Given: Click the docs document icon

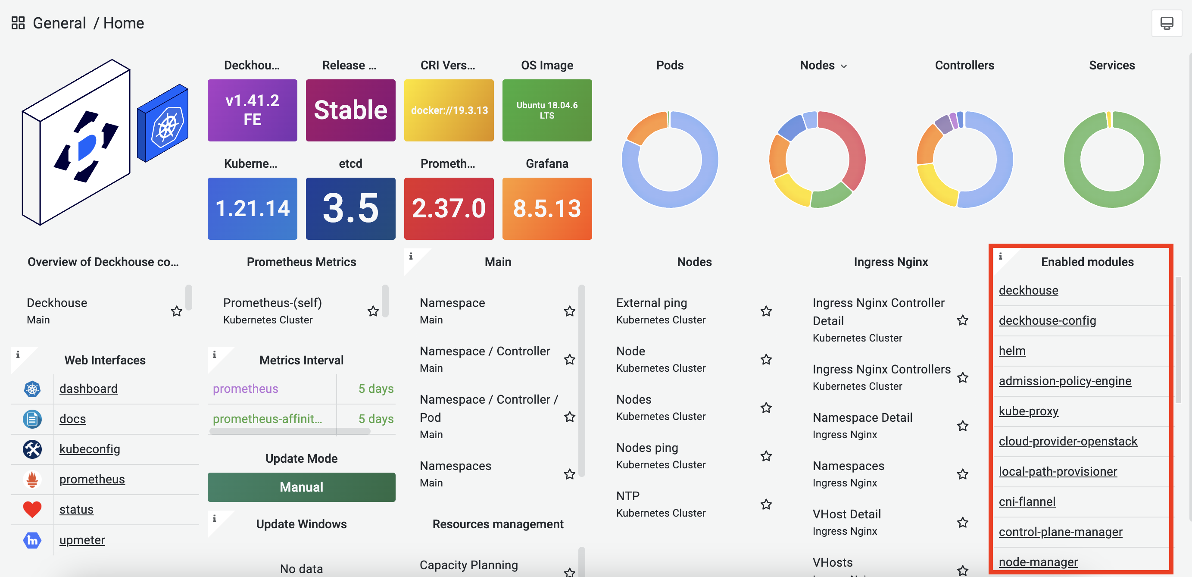Looking at the screenshot, I should pyautogui.click(x=31, y=419).
